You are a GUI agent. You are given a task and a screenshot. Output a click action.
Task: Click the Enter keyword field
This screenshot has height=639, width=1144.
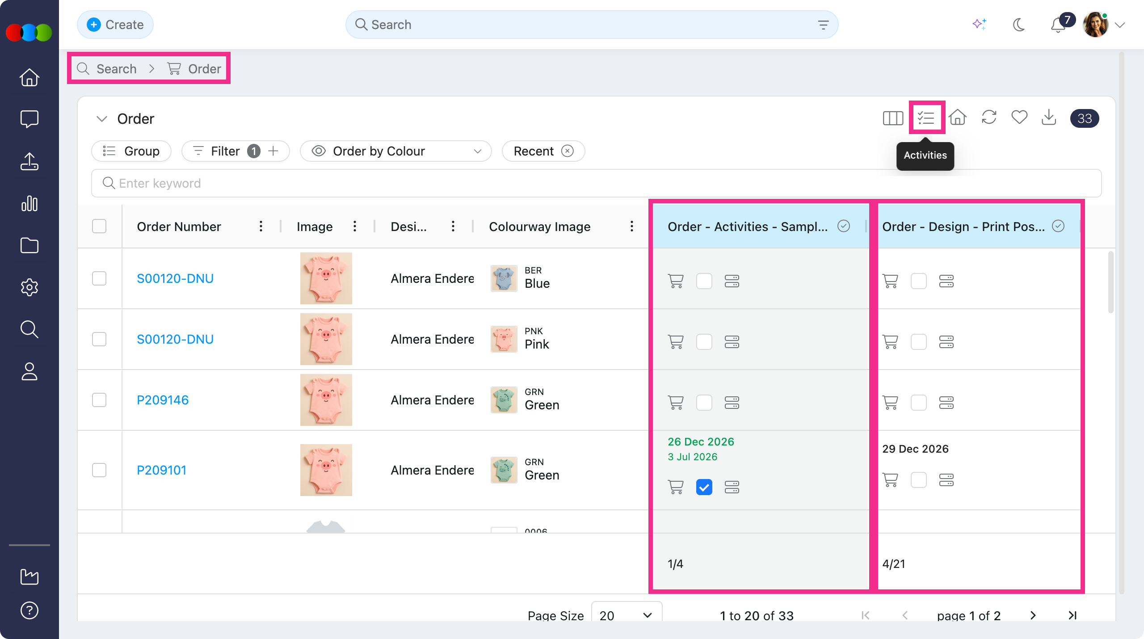596,183
